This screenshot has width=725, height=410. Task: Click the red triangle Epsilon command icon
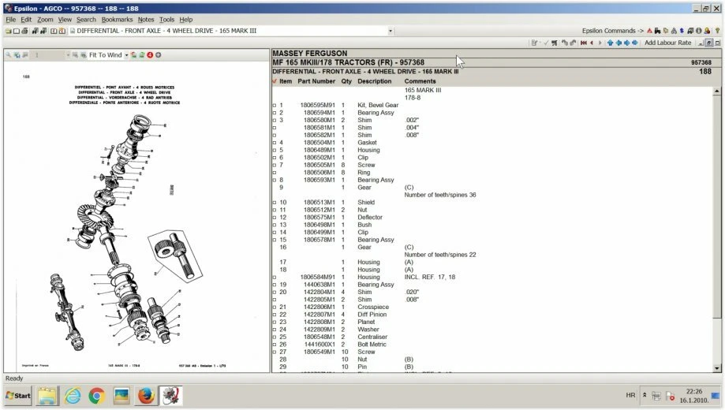(649, 31)
